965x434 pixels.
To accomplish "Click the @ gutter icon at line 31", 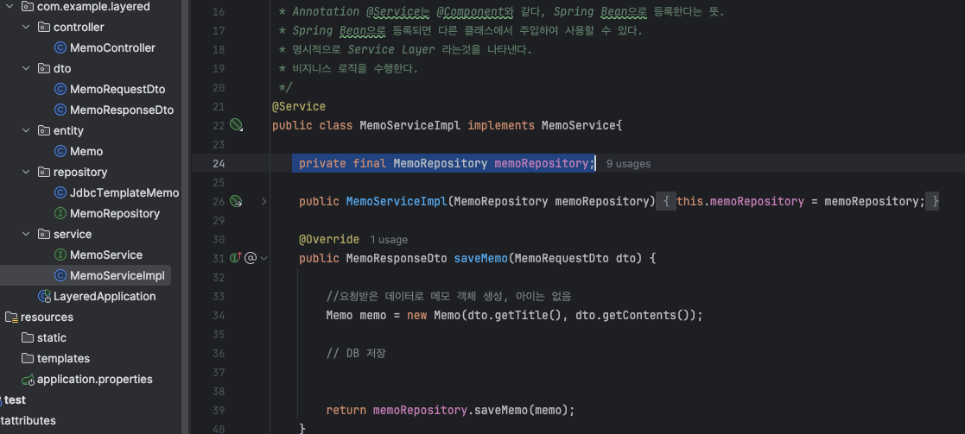I will click(250, 258).
